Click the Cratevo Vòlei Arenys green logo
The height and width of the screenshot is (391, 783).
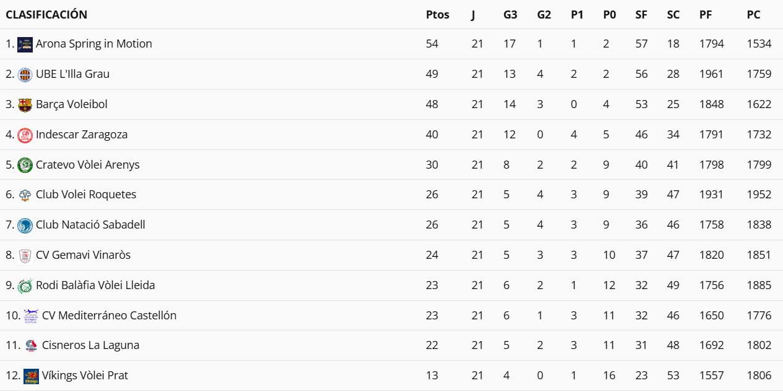point(25,165)
